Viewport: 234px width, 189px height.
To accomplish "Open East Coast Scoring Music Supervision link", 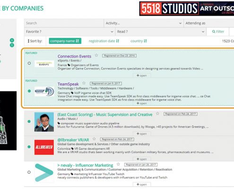I will click(x=105, y=114).
